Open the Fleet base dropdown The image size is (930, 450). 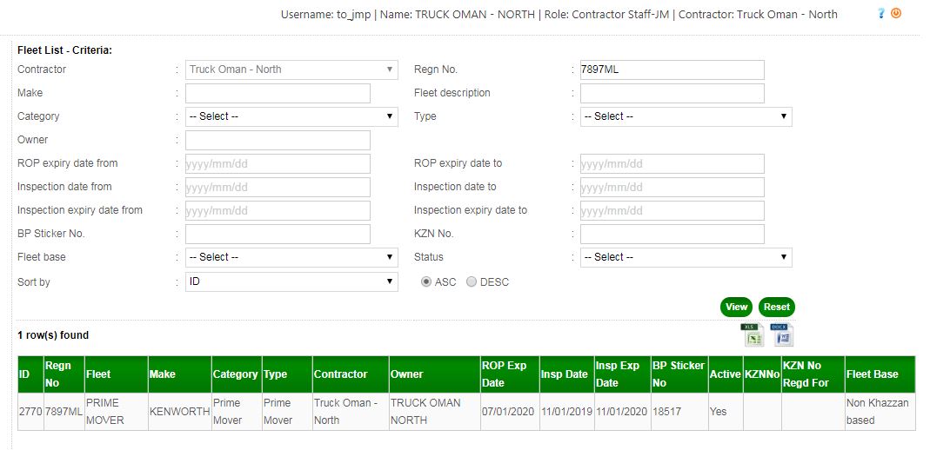[x=291, y=257]
